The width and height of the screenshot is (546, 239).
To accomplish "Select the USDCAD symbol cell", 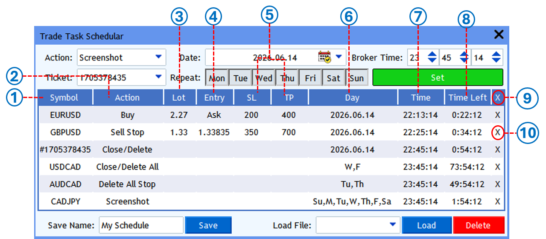I will [65, 167].
